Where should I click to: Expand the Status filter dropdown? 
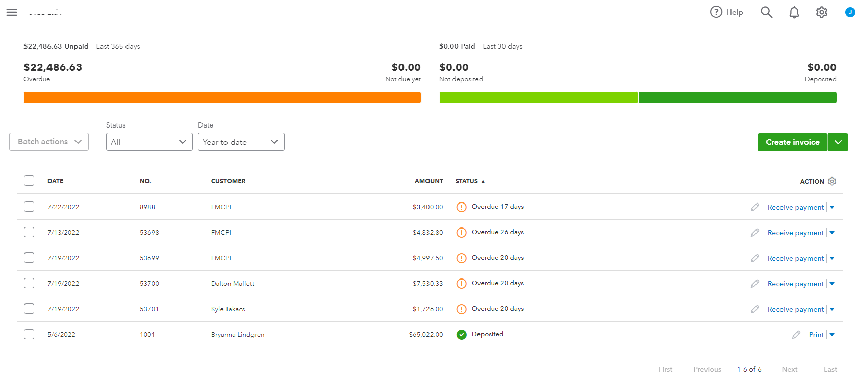tap(149, 142)
